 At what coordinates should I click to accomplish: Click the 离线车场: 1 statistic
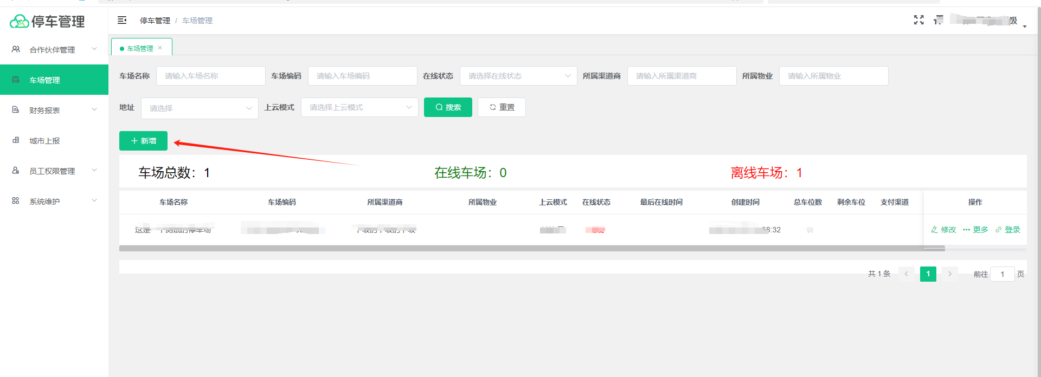767,173
